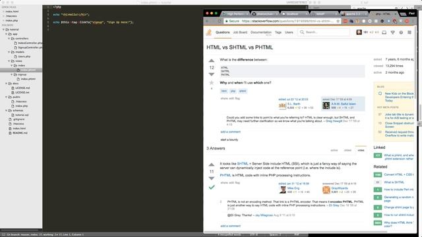Click the rightmost red round extension icon in Chrome
The width and height of the screenshot is (422, 237).
[407, 21]
